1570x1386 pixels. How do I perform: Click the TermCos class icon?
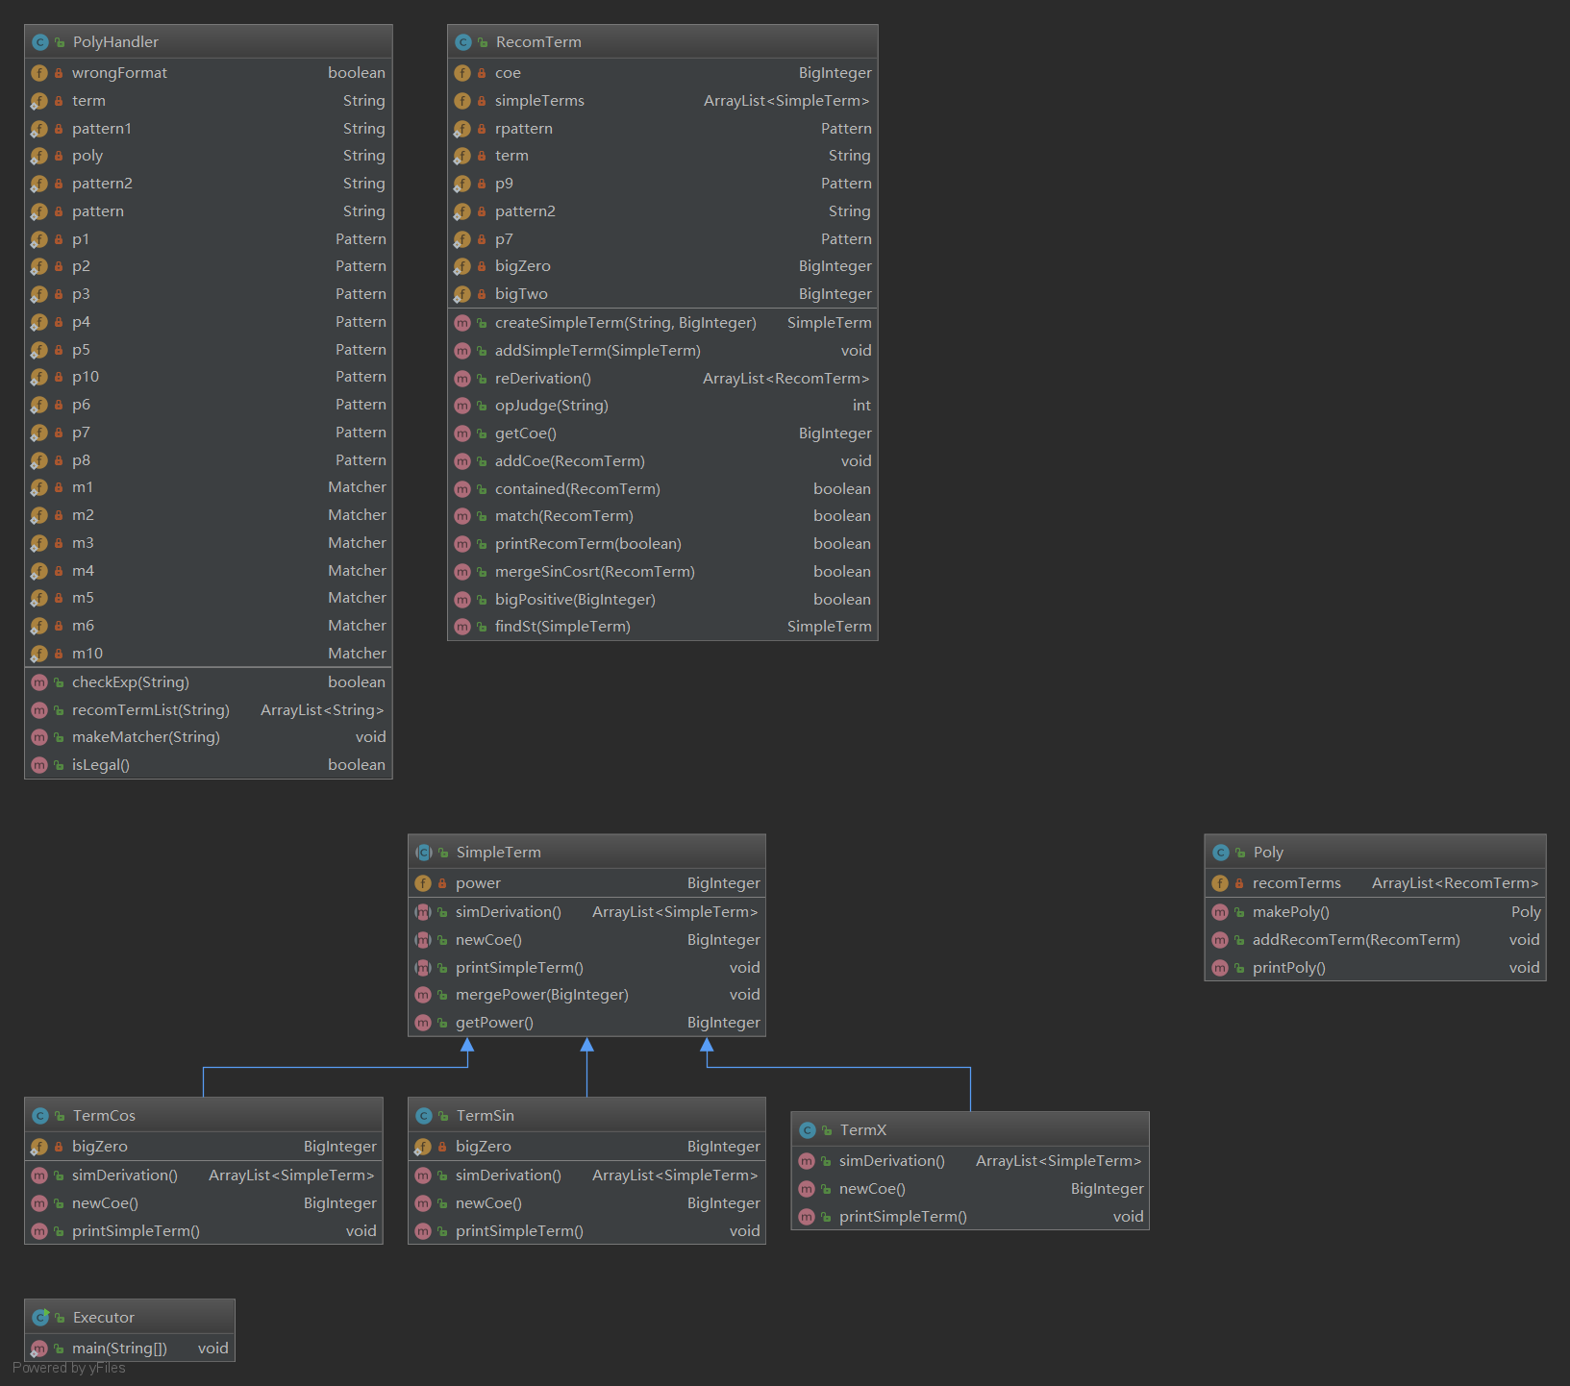[x=39, y=1116]
